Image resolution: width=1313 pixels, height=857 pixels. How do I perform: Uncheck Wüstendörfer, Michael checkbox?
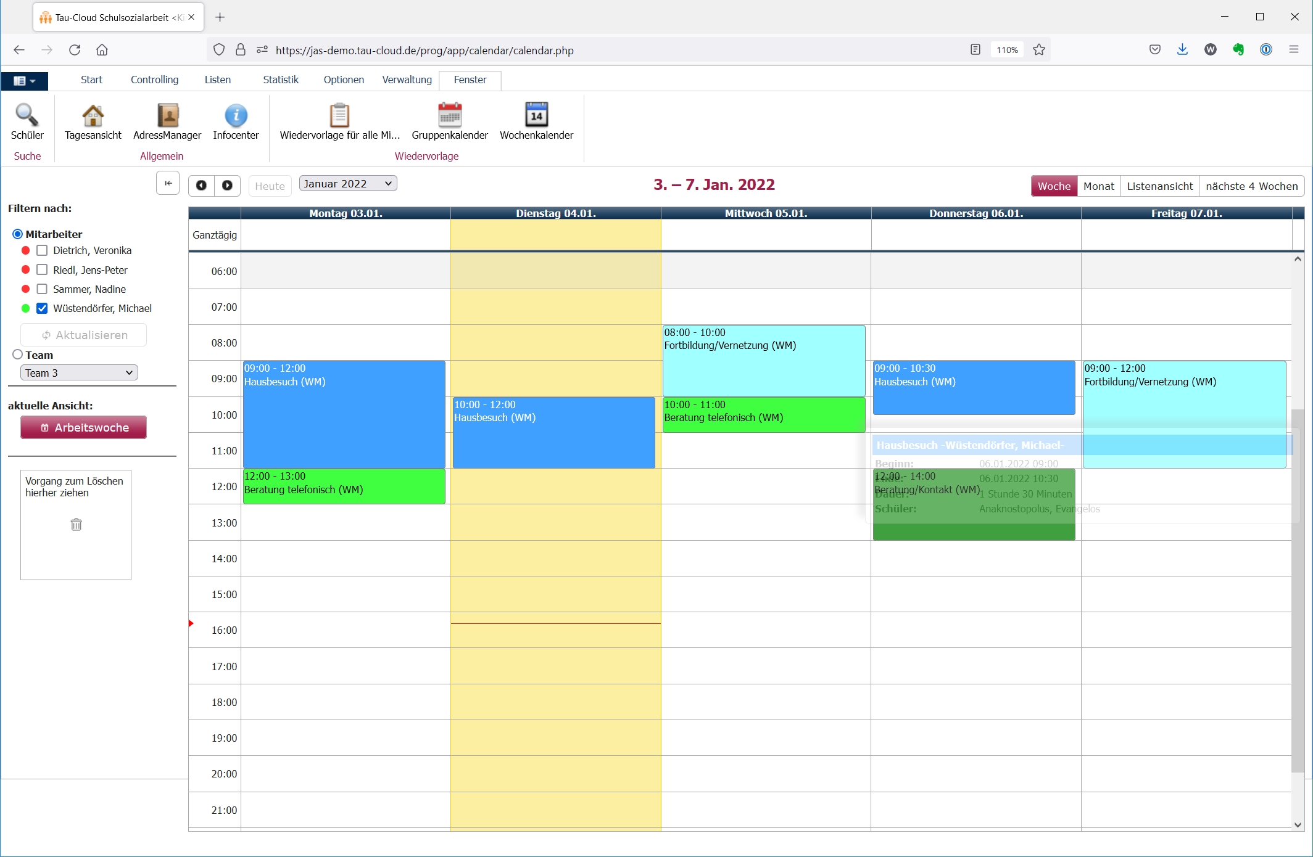tap(42, 308)
